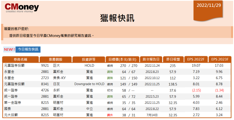The height and width of the screenshot is (120, 234).
Task: Click EPS value 8.78
Action: (x=219, y=84)
